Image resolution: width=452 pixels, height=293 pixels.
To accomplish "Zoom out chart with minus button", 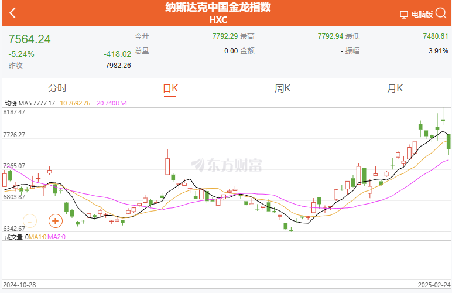I will pyautogui.click(x=30, y=221).
